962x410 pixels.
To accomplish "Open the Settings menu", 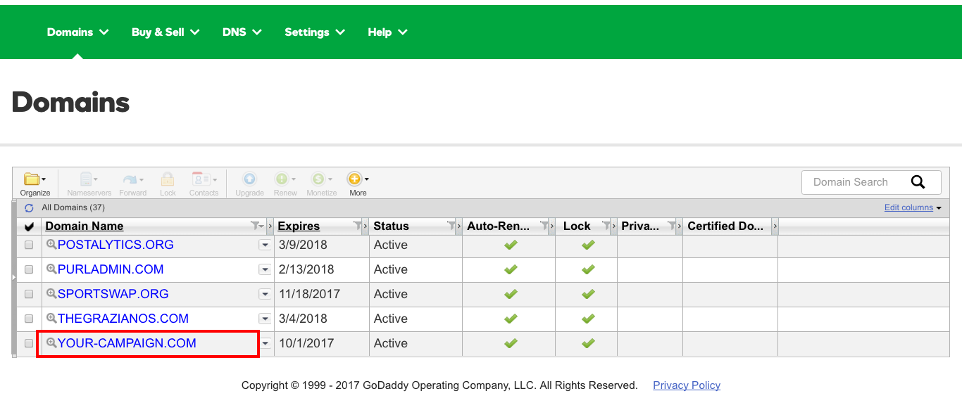I will click(x=315, y=32).
